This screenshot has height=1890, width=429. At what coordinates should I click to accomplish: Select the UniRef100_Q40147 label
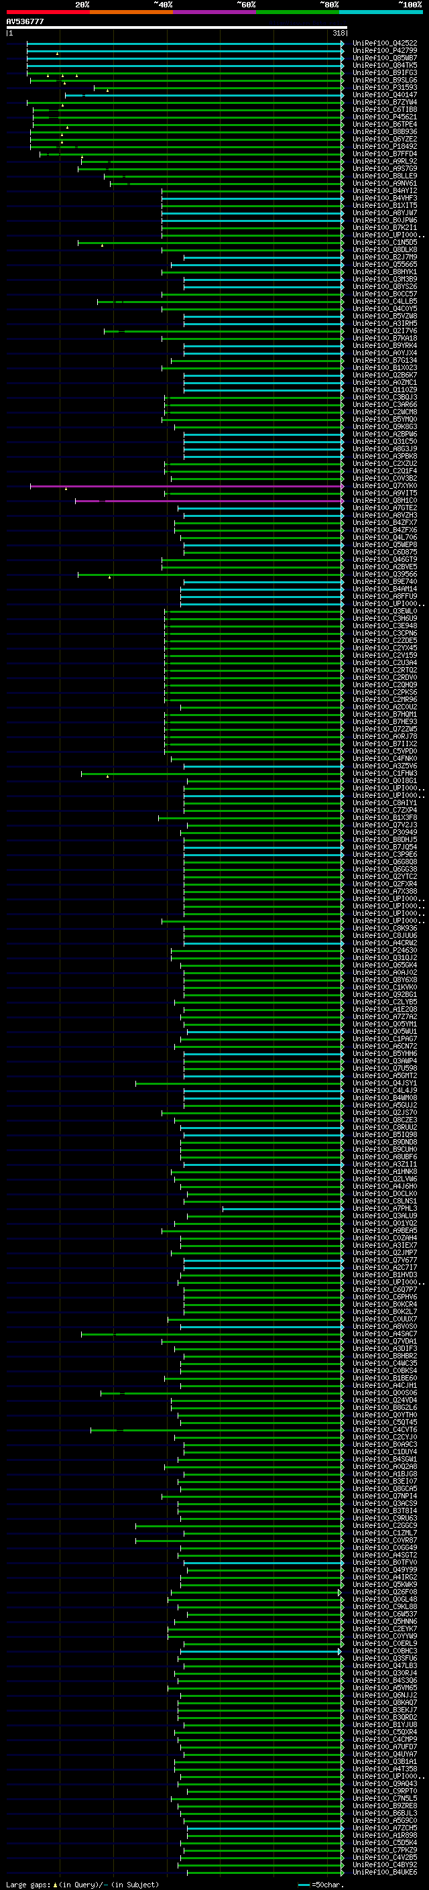pos(384,95)
